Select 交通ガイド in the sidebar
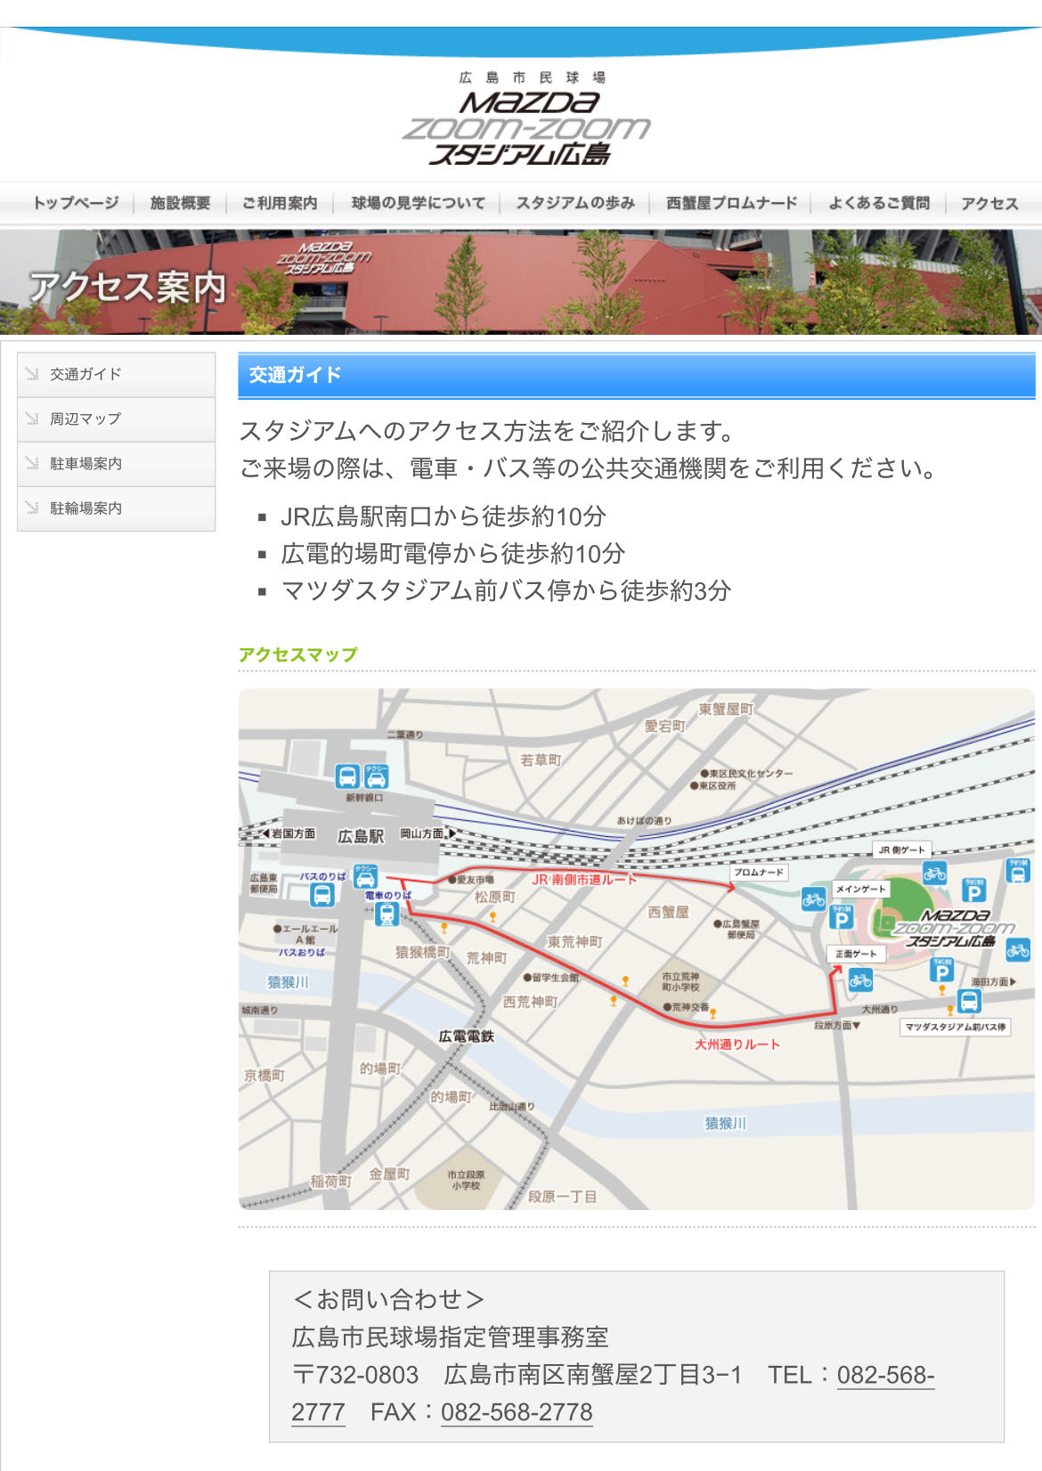 click(x=117, y=375)
